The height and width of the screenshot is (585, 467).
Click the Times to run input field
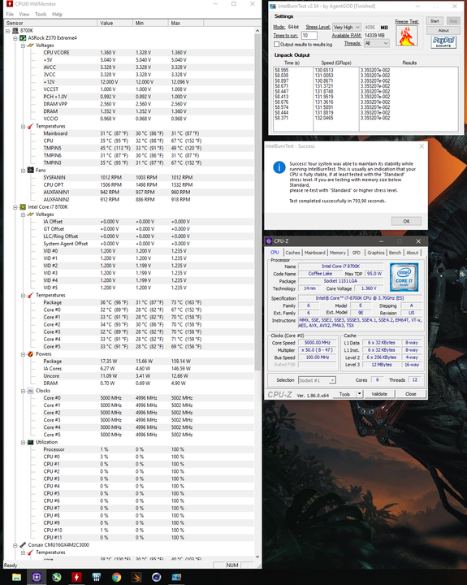(x=309, y=36)
